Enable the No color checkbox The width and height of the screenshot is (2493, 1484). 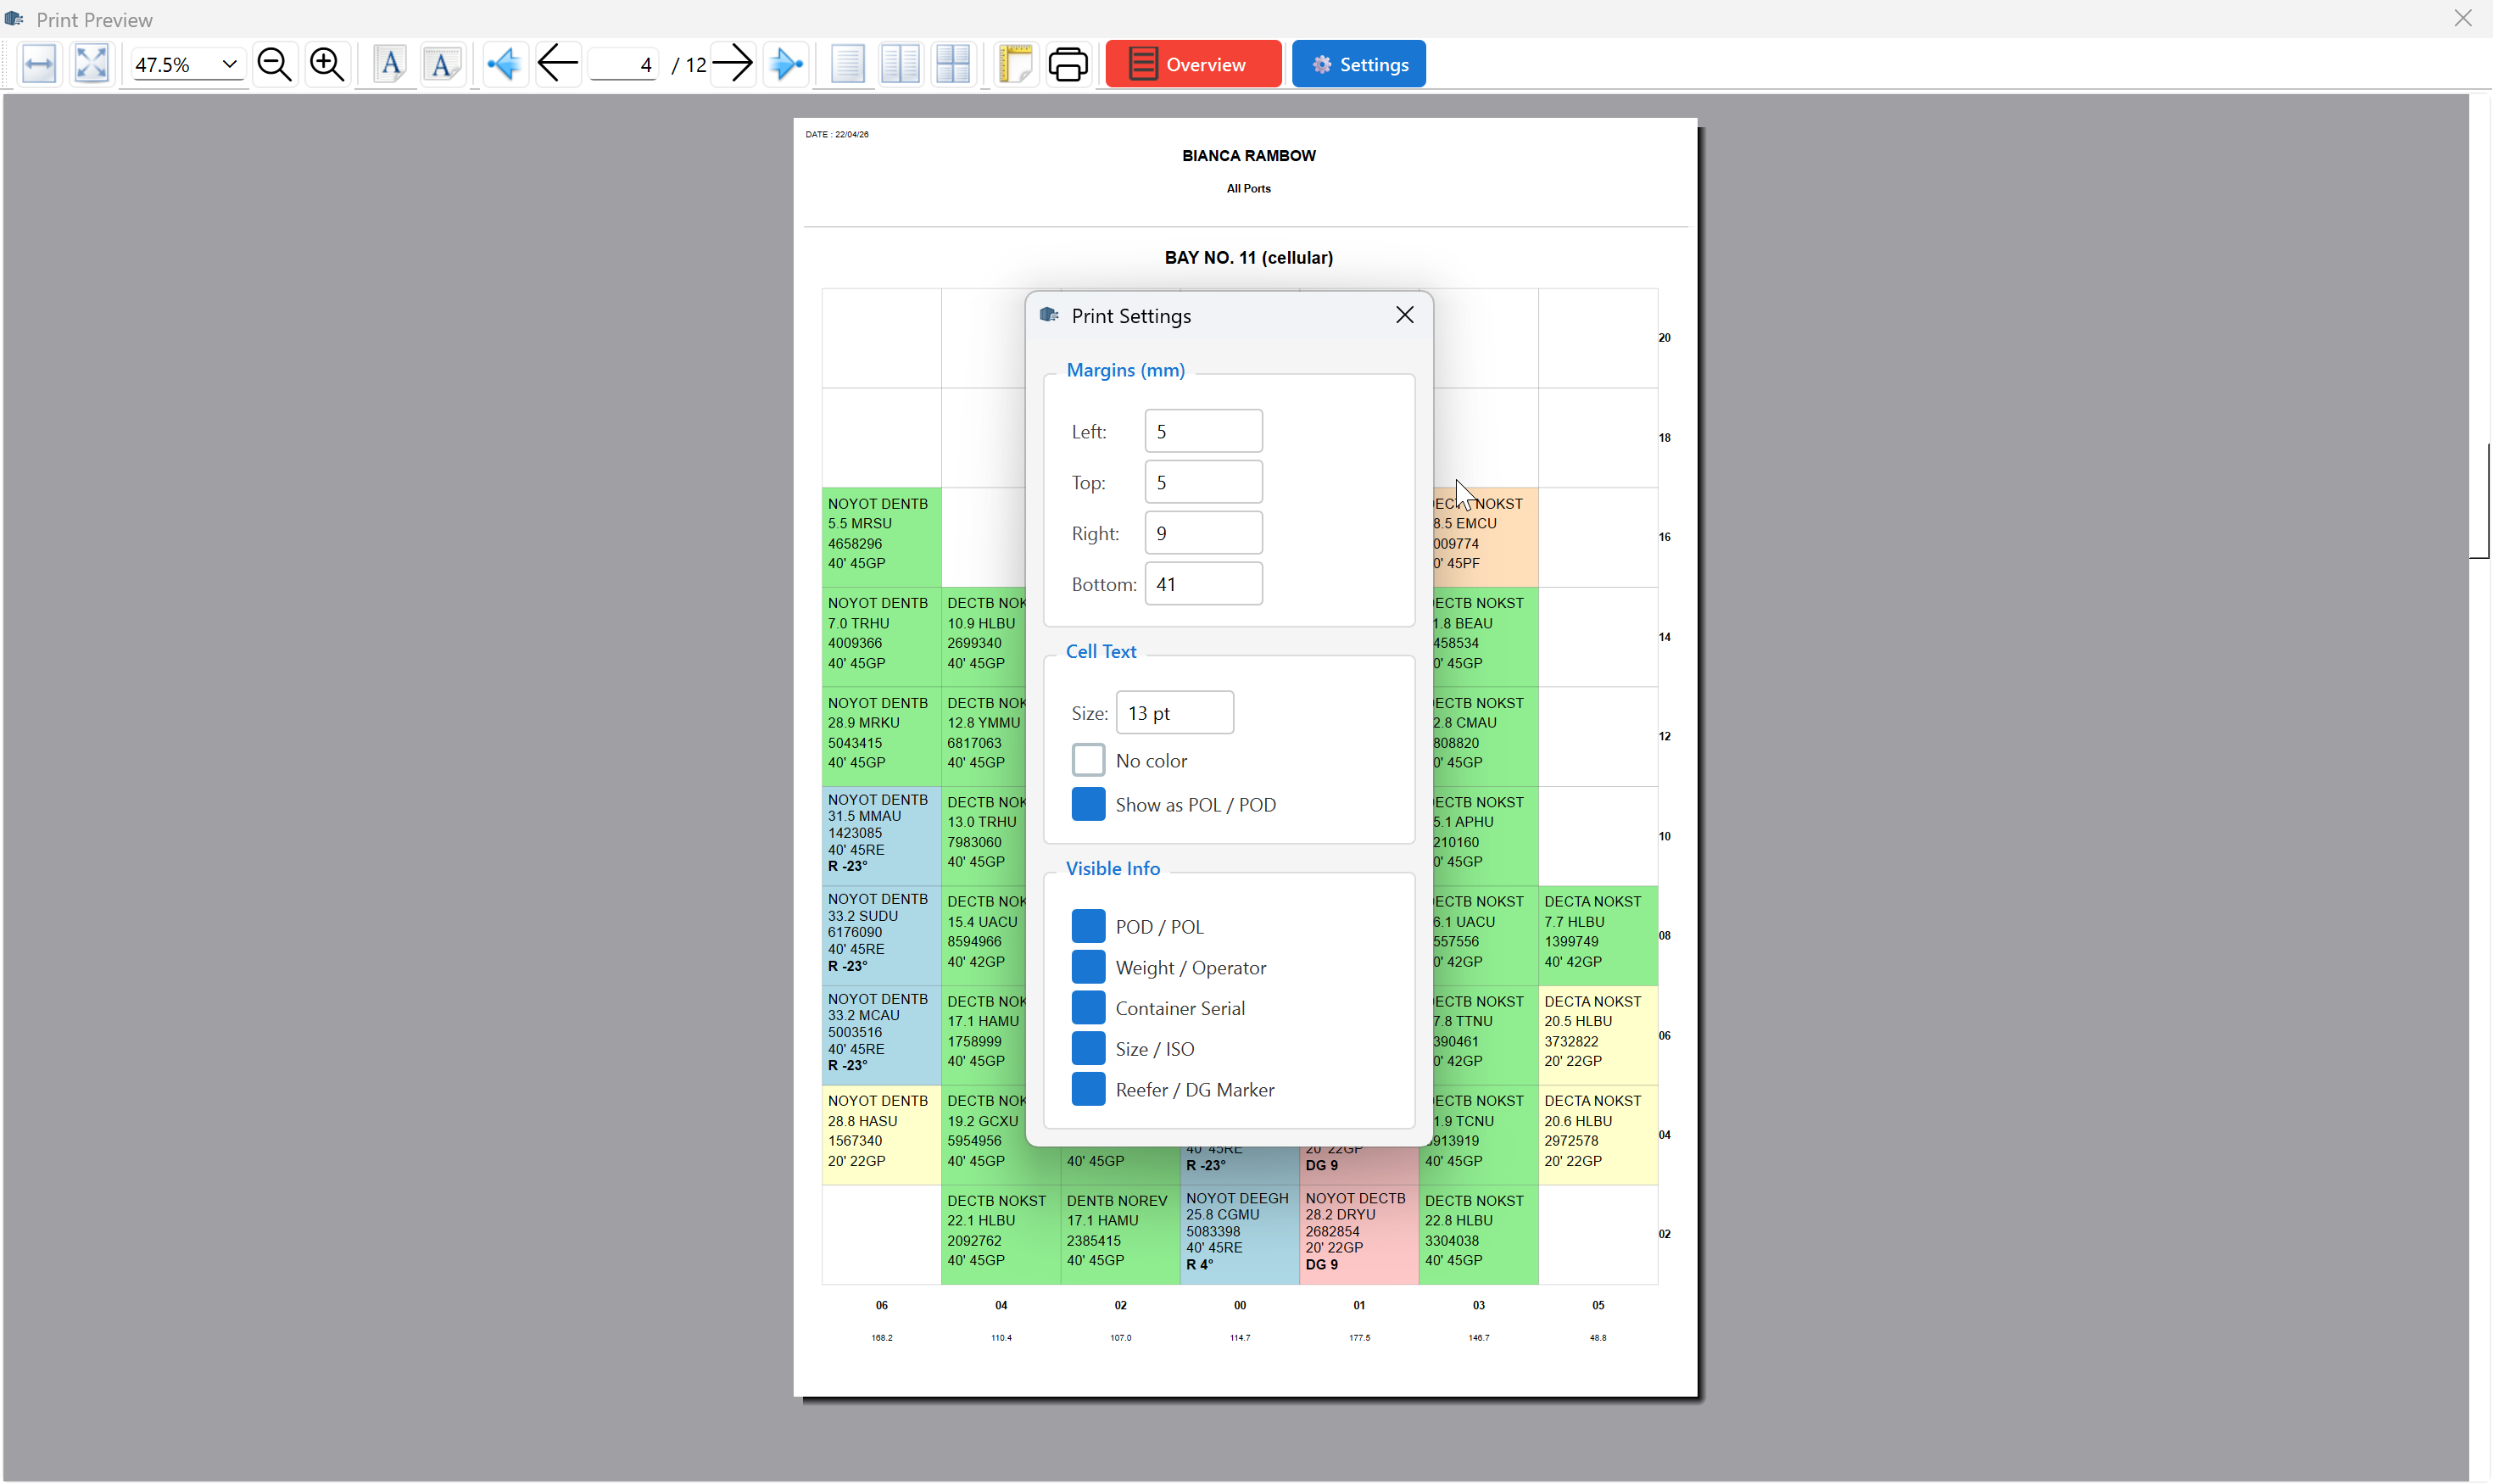tap(1088, 760)
